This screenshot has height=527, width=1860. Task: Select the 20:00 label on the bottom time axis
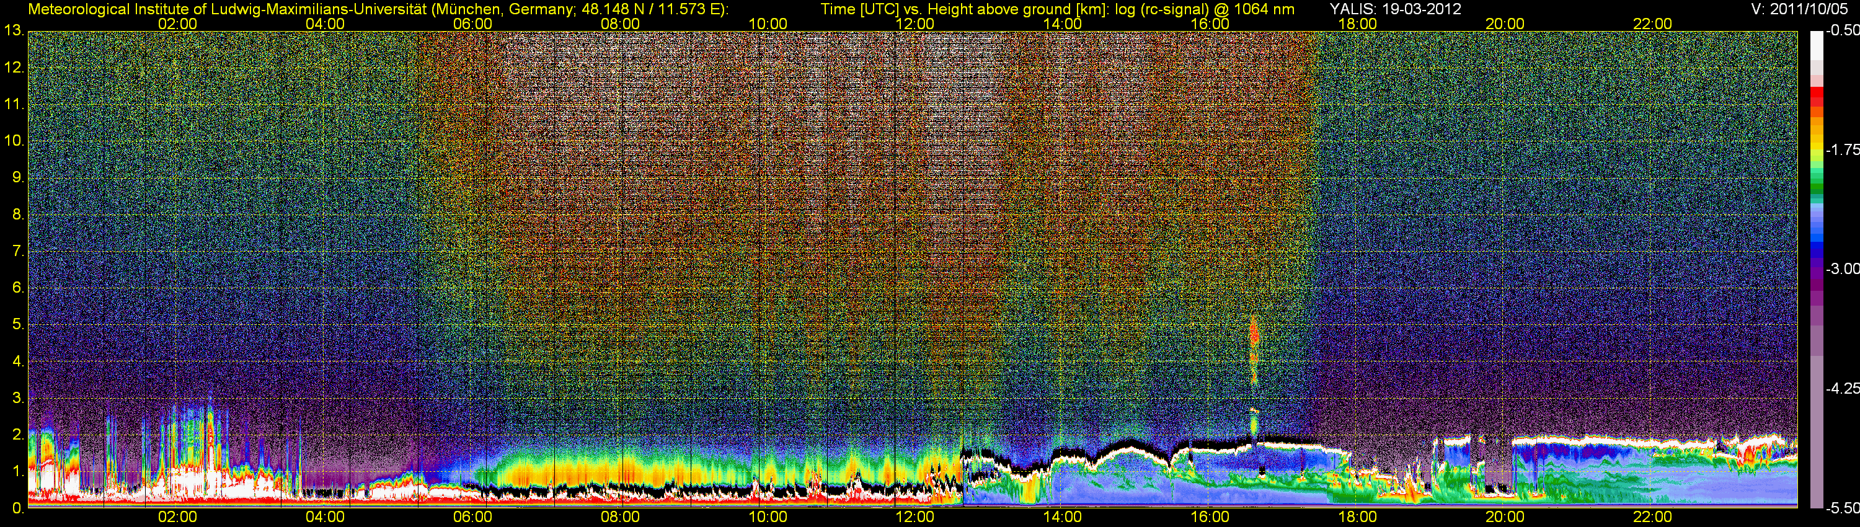pos(1505,517)
